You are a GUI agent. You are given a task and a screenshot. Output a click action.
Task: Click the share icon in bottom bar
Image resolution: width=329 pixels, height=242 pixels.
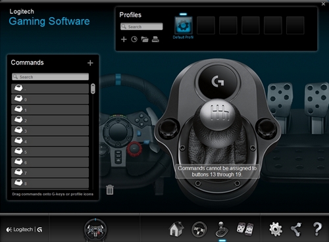pyautogui.click(x=296, y=230)
